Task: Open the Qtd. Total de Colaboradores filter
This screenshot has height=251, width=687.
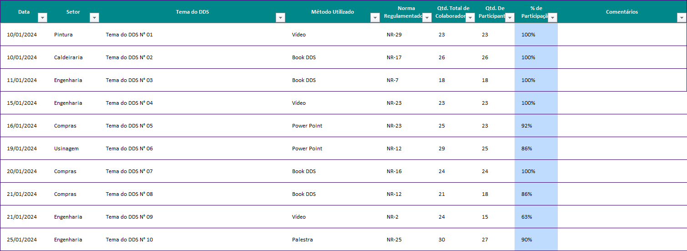Action: [x=470, y=18]
